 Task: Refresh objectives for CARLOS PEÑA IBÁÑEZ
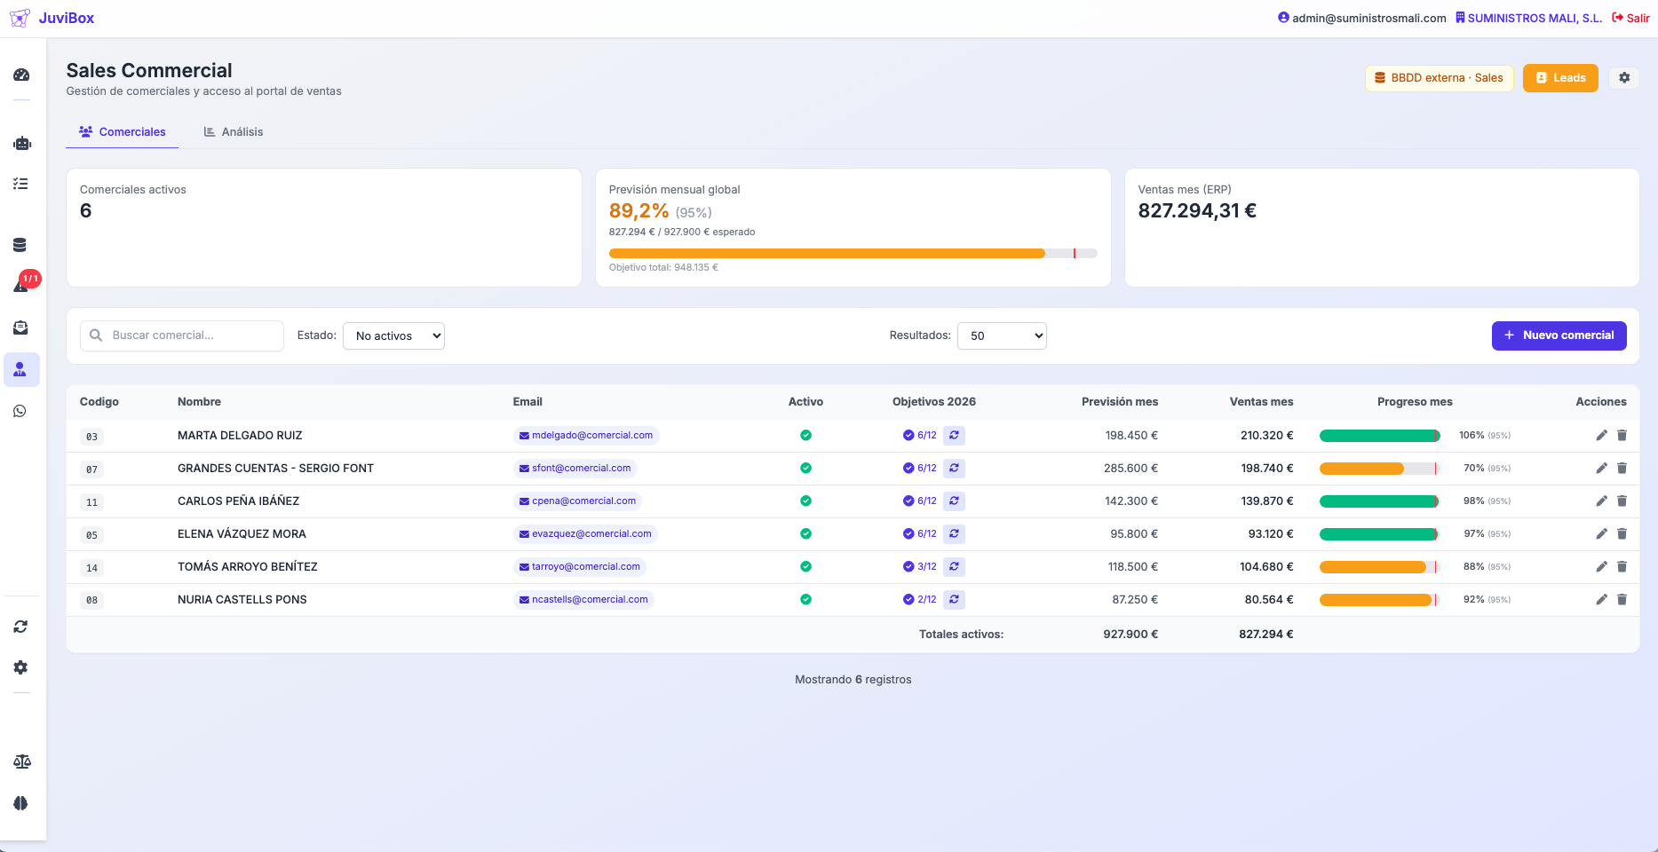(x=954, y=501)
